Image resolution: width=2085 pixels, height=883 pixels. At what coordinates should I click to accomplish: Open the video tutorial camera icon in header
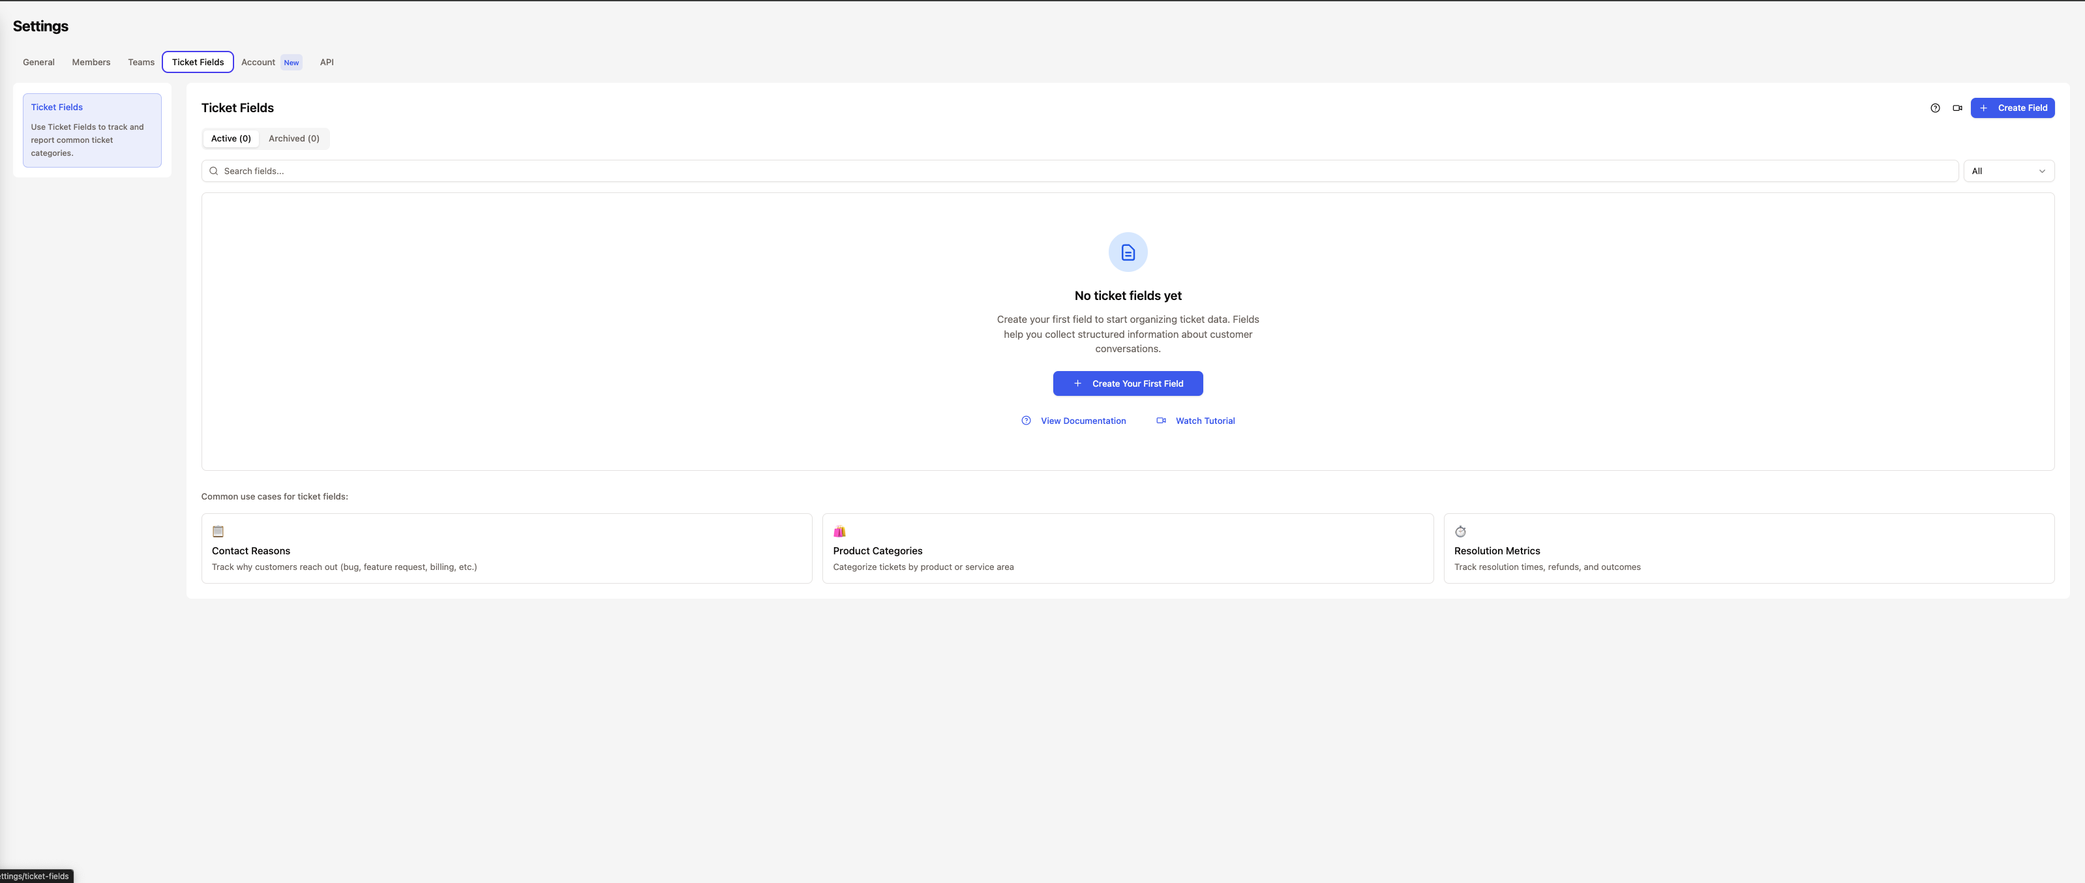pyautogui.click(x=1958, y=108)
